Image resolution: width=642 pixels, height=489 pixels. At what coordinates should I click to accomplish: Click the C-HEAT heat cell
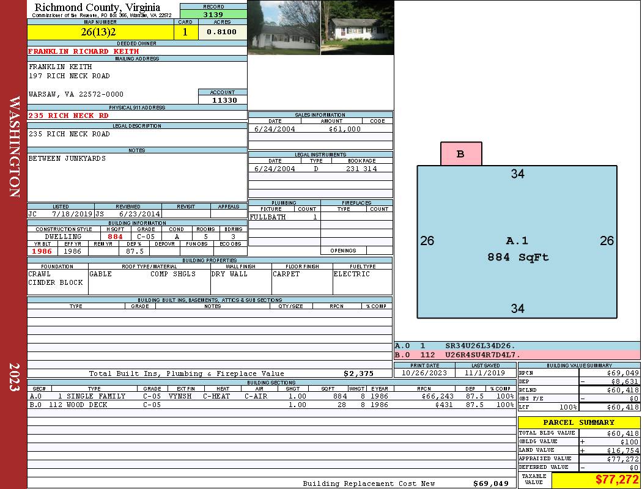point(216,396)
